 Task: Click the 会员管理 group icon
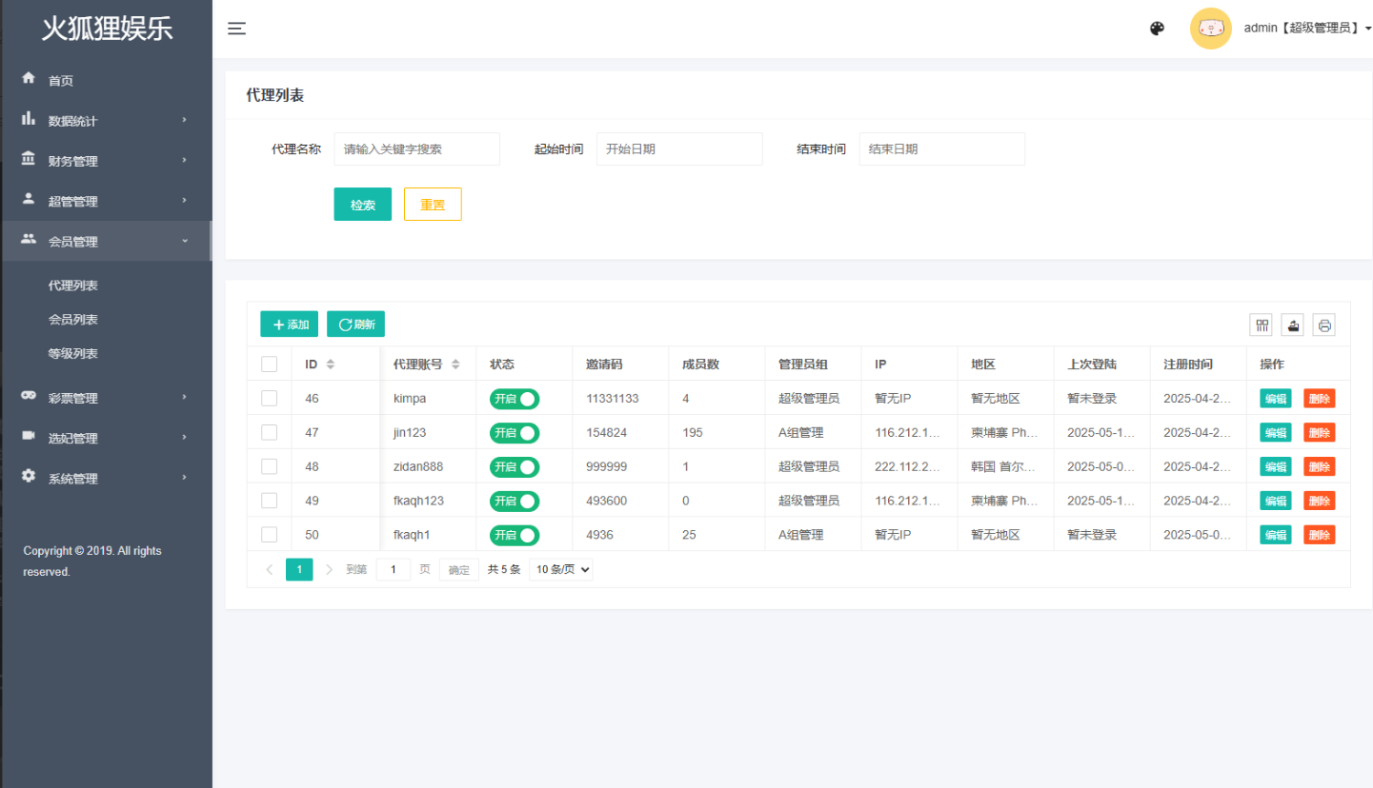(29, 239)
